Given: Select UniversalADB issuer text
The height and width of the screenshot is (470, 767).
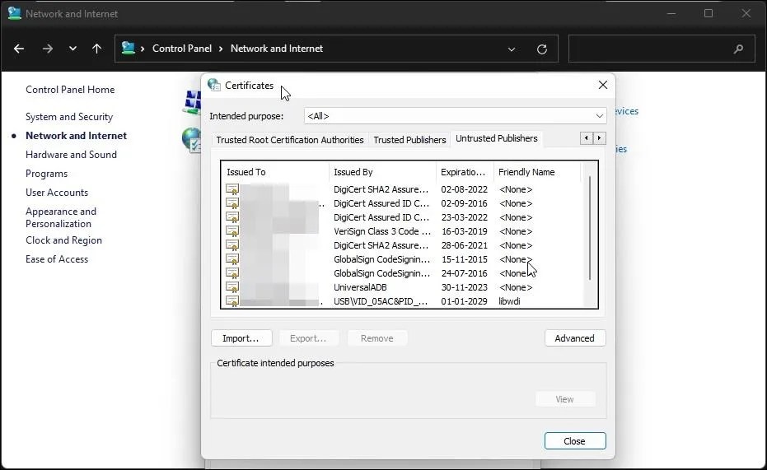Looking at the screenshot, I should pos(360,287).
